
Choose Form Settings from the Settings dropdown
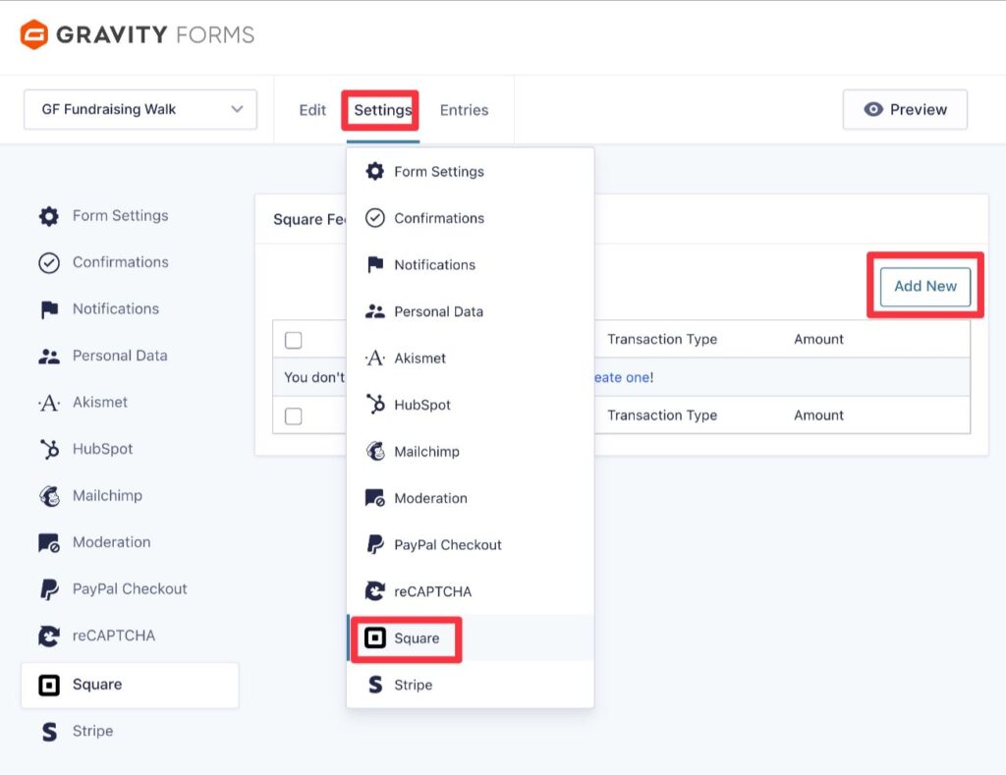pos(471,171)
